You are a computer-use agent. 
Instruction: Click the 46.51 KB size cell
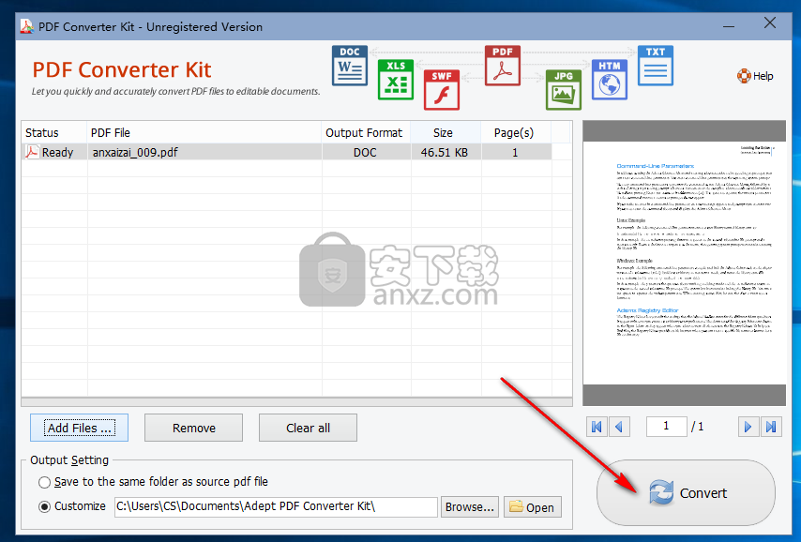tap(446, 152)
